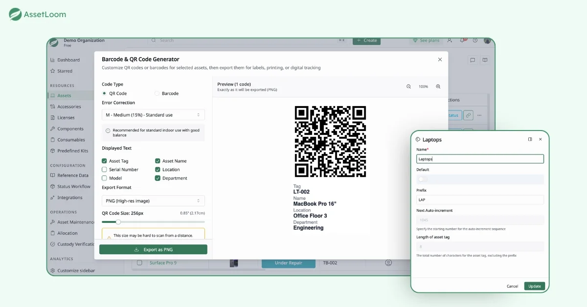Select the Surface Pro 9 row checkbox
Viewport: 587px width, 307px height.
[139, 263]
